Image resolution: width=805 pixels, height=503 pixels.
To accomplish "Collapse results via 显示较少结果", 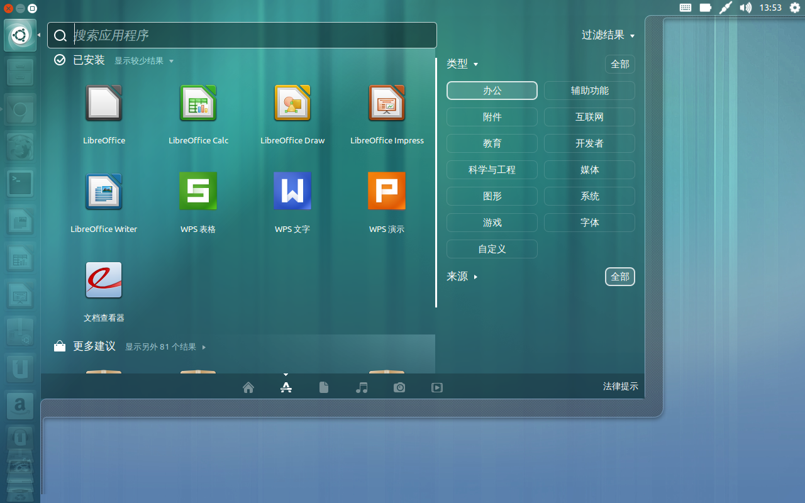I will coord(144,61).
